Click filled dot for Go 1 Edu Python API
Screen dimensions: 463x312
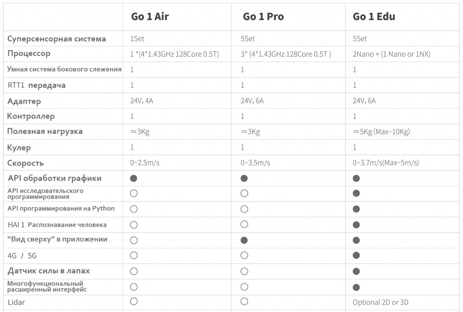coord(356,209)
